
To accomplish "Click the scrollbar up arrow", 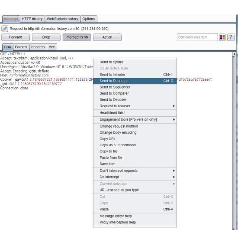I will 235,54.
